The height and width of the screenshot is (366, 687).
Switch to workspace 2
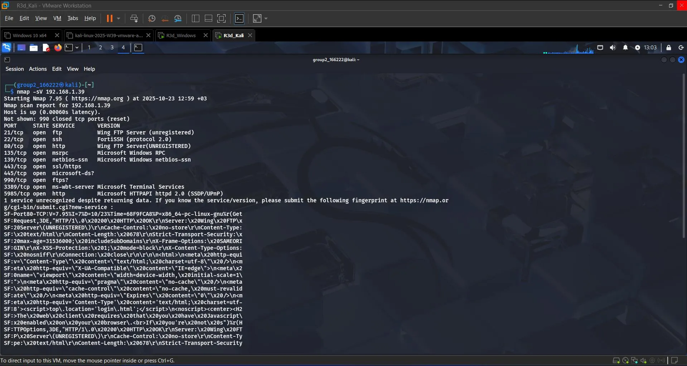point(101,48)
